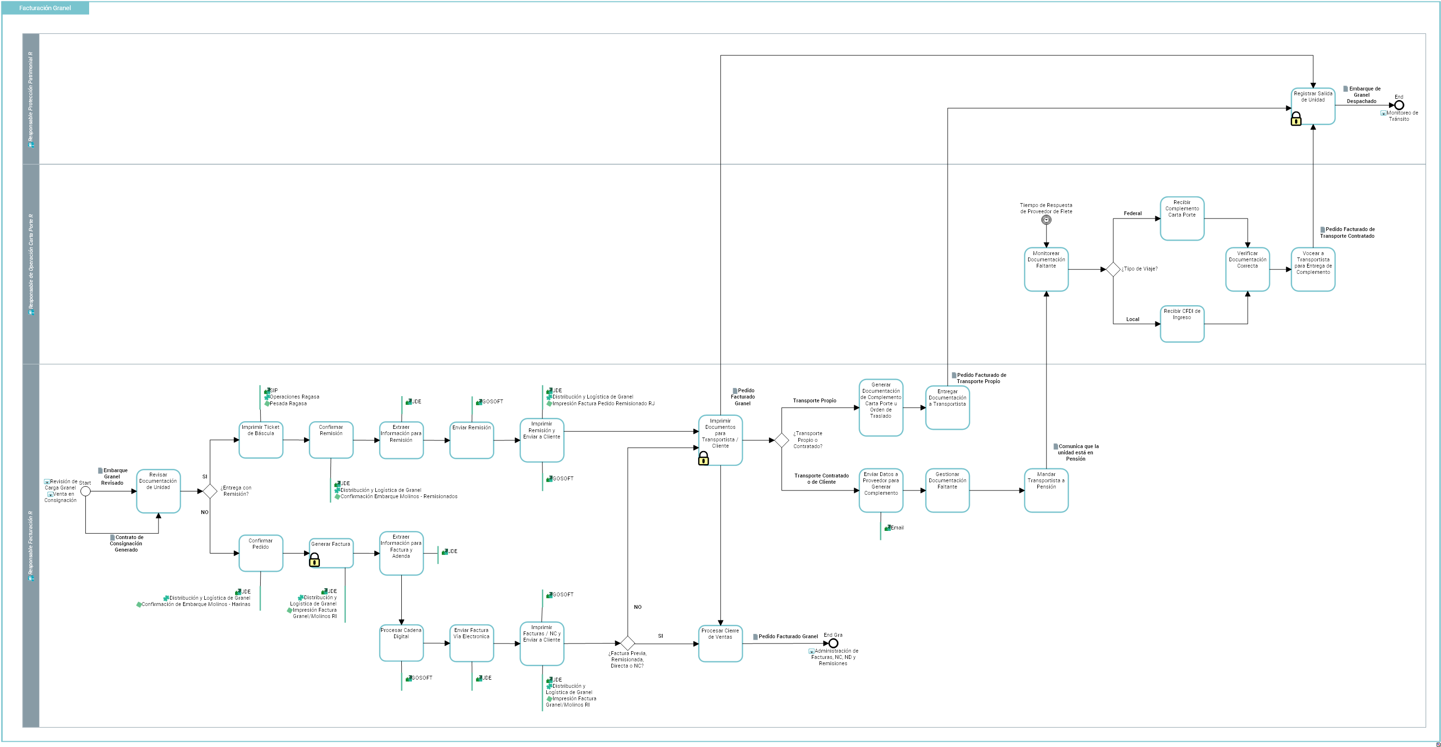Click the JDE icon beside Extraer Información para Factura

click(445, 552)
